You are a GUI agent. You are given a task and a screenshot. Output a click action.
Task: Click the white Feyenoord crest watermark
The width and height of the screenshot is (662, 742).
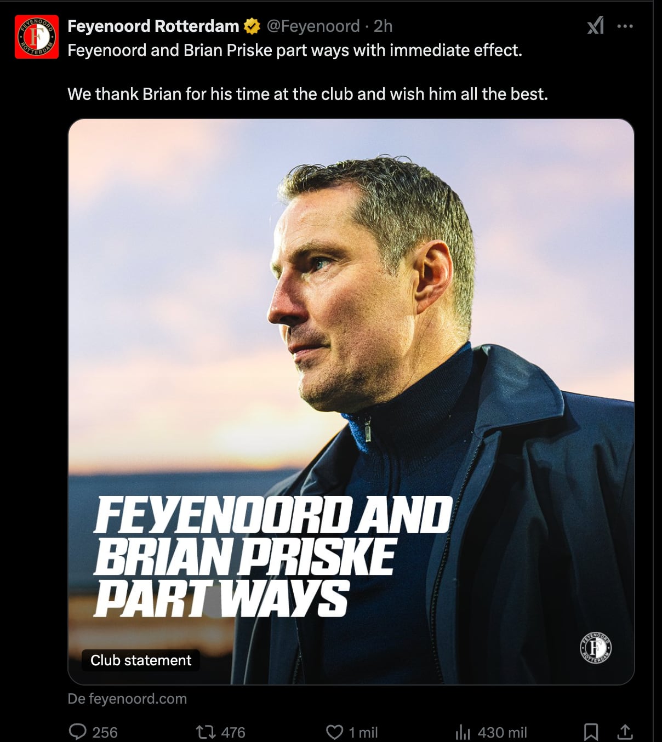pos(596,648)
